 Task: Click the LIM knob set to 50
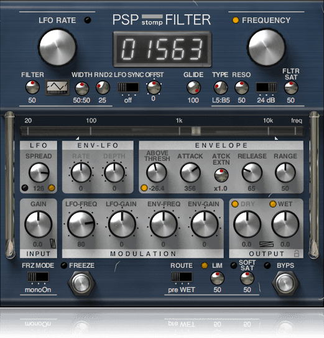point(217,278)
